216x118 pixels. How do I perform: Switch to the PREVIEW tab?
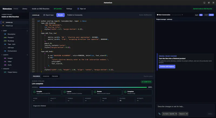pyautogui.click(x=55, y=76)
